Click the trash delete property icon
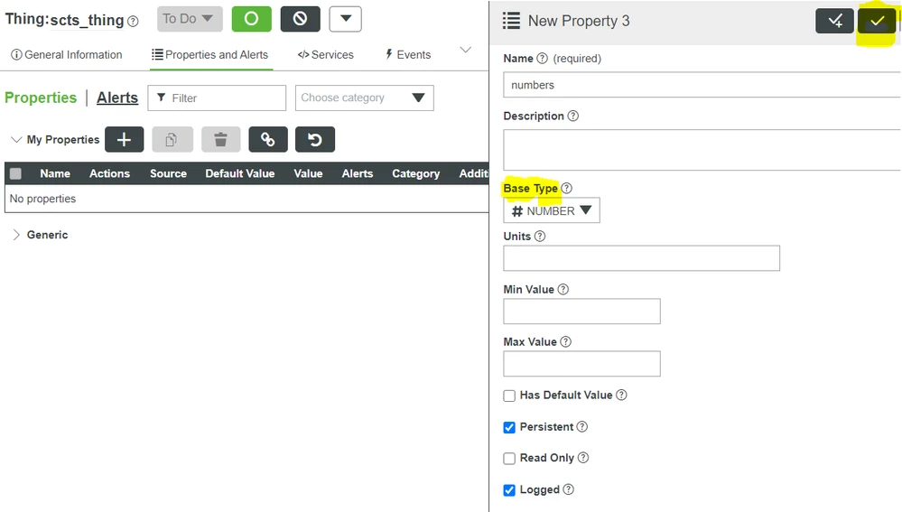Screen dimensions: 902x512 [221, 140]
